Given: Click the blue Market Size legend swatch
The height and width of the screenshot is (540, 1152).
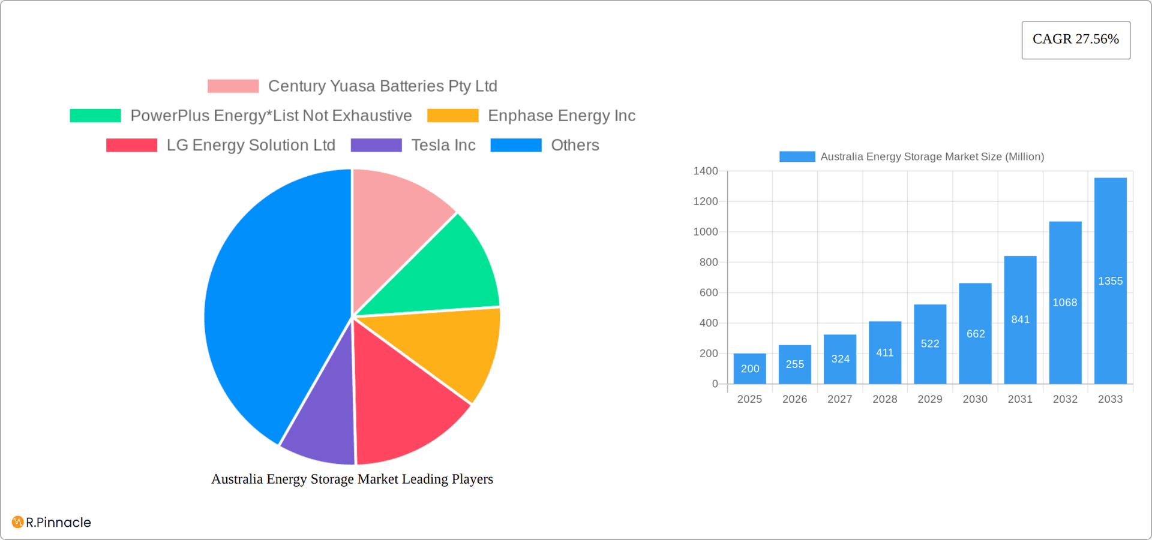Looking at the screenshot, I should pyautogui.click(x=796, y=156).
